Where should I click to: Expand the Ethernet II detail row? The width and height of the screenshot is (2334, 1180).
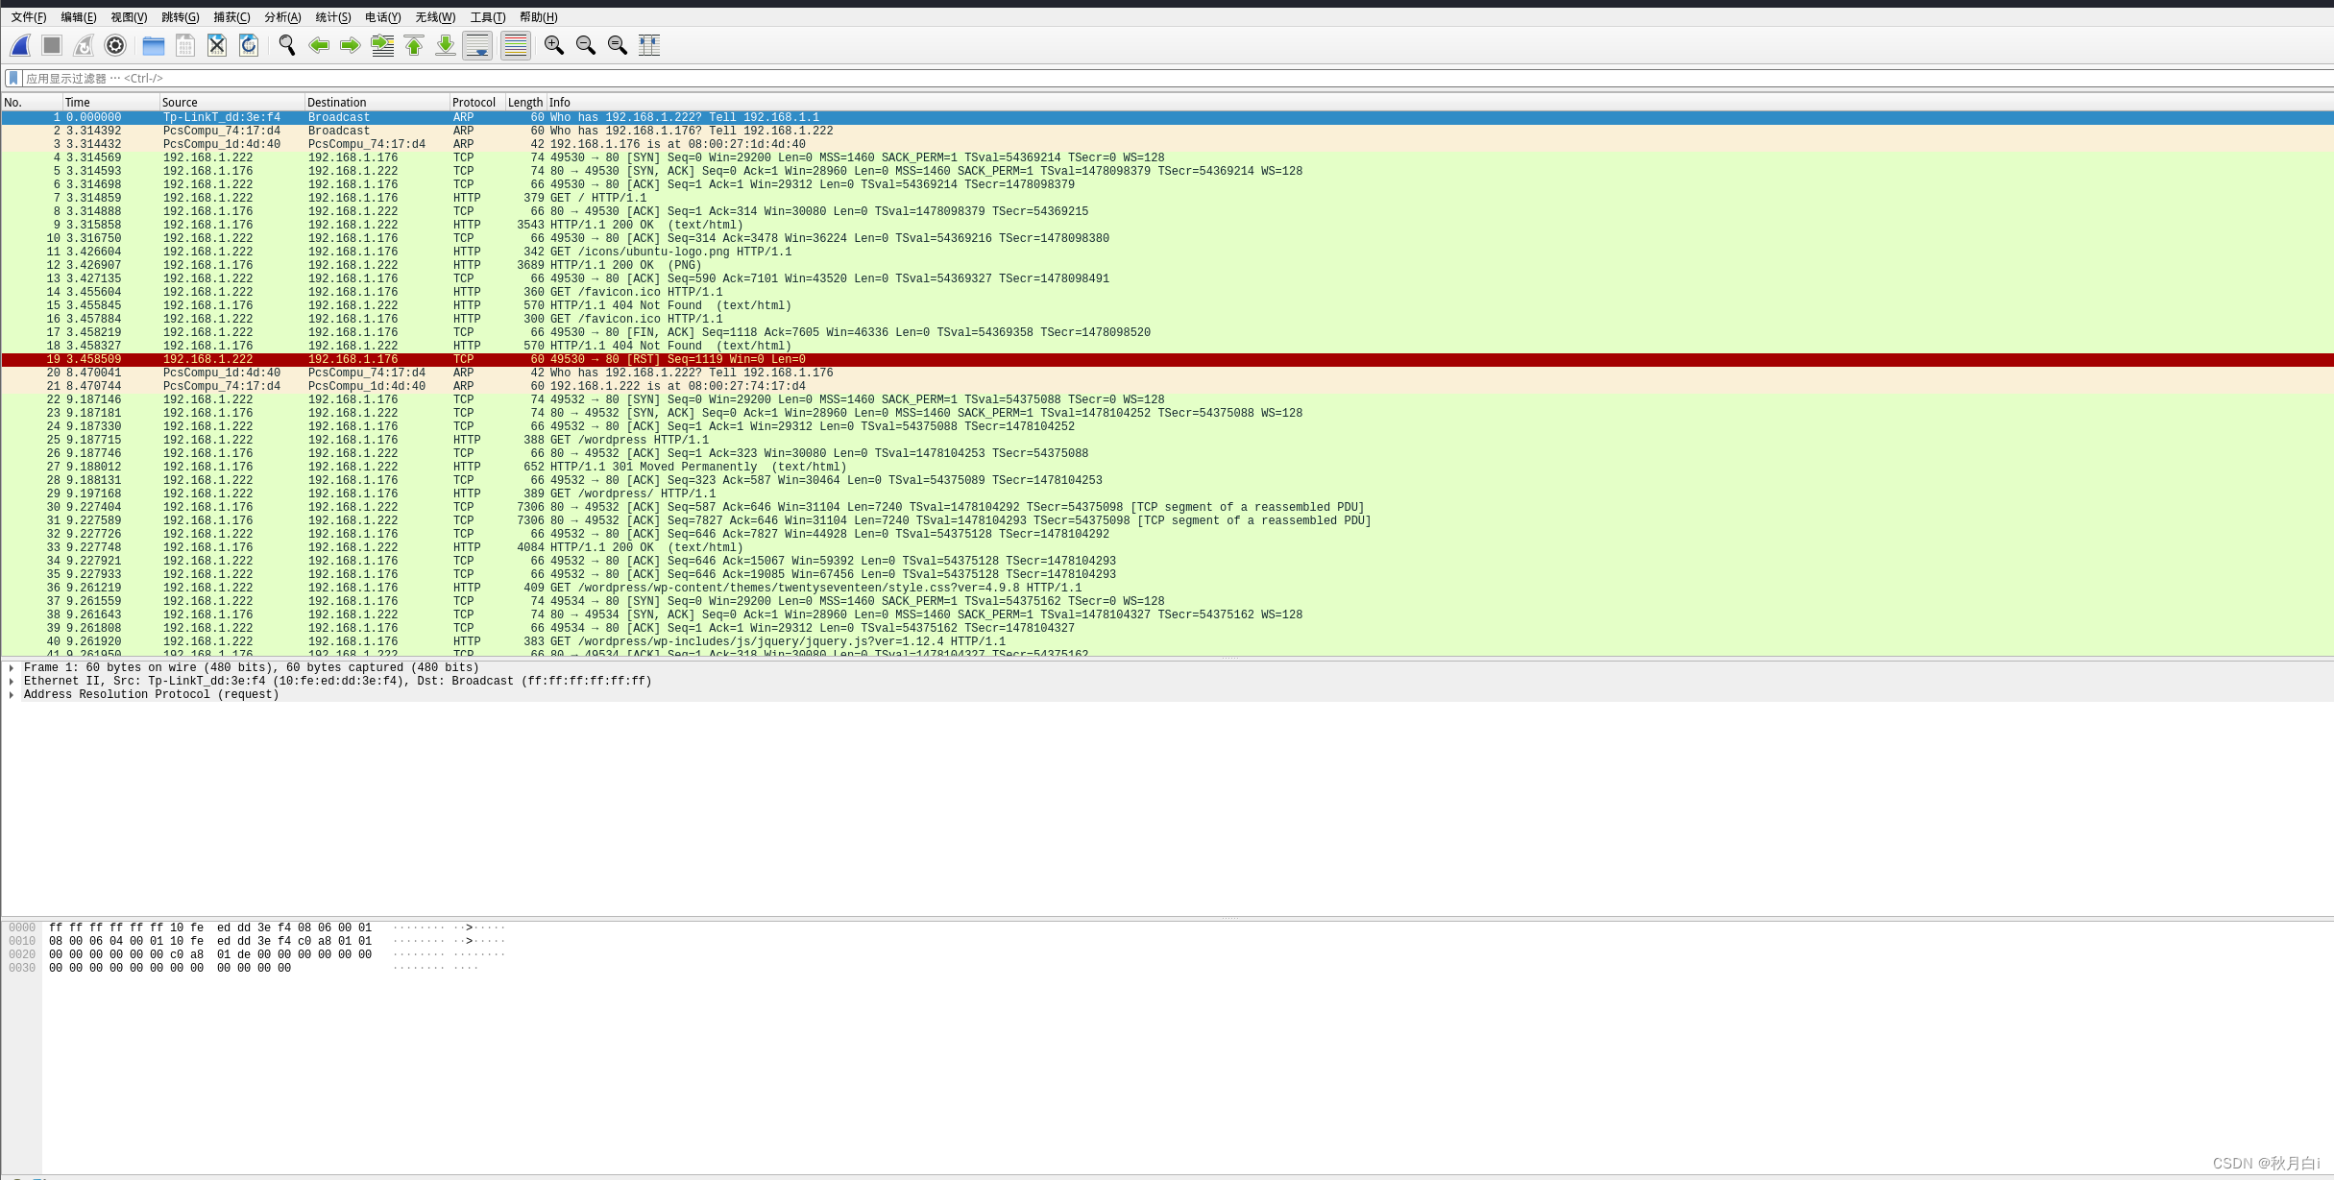11,681
